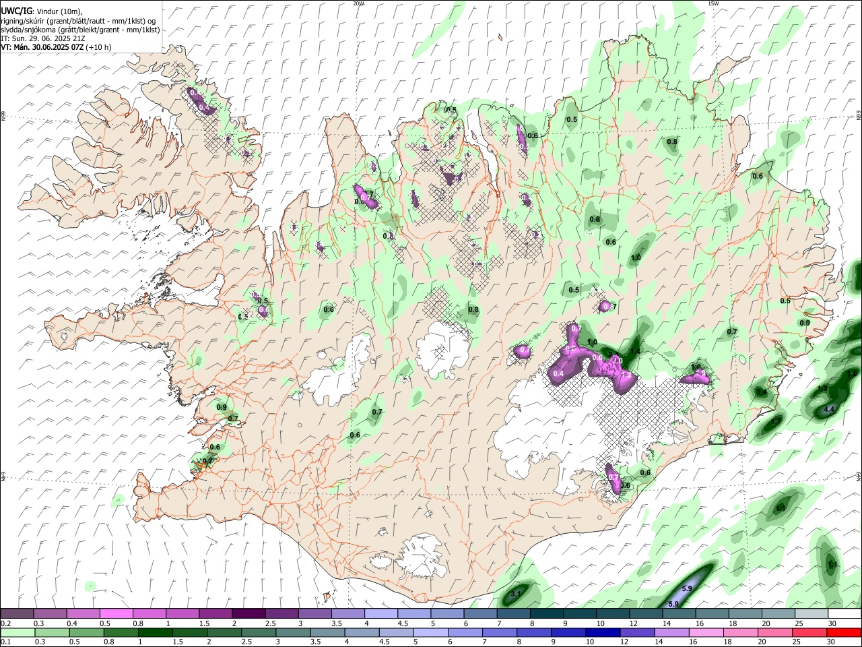Image resolution: width=862 pixels, height=647 pixels.
Task: Pick the light pink rain swatch at 16
Action: coord(706,632)
